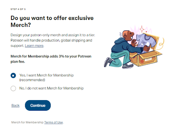Click the bold 3% plan fee notice
This screenshot has width=176, height=131.
tap(51, 59)
